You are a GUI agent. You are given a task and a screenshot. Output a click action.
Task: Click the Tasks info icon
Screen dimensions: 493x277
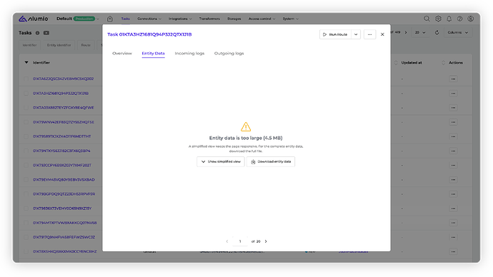point(37,33)
